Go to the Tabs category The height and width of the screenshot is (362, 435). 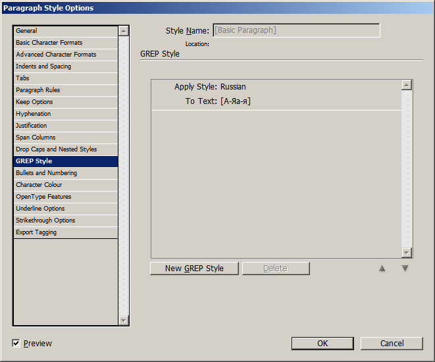[66, 78]
